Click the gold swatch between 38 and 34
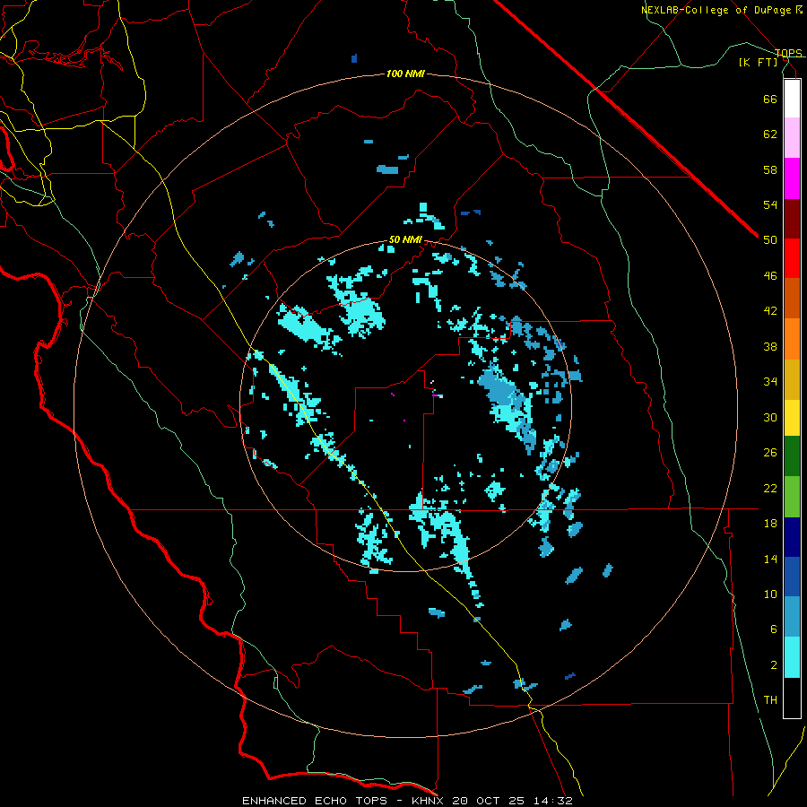The width and height of the screenshot is (807, 807). click(792, 379)
